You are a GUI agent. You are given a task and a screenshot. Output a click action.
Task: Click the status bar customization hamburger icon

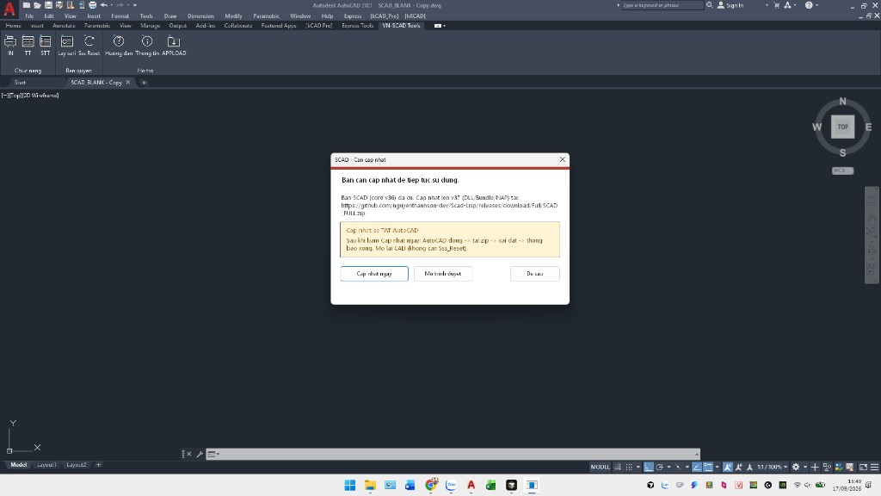875,467
